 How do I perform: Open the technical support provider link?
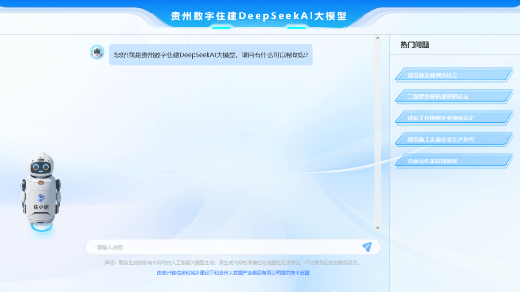[233, 273]
